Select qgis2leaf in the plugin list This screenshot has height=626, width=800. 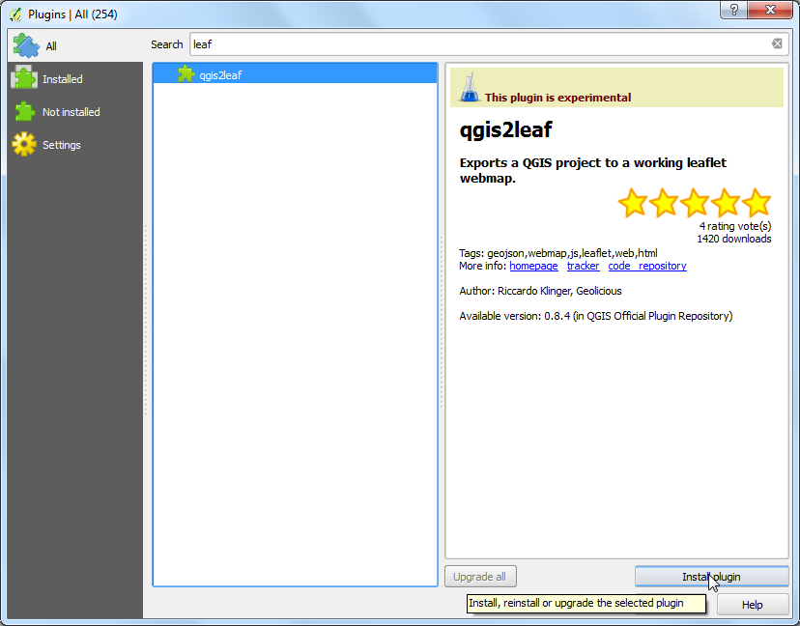(295, 74)
